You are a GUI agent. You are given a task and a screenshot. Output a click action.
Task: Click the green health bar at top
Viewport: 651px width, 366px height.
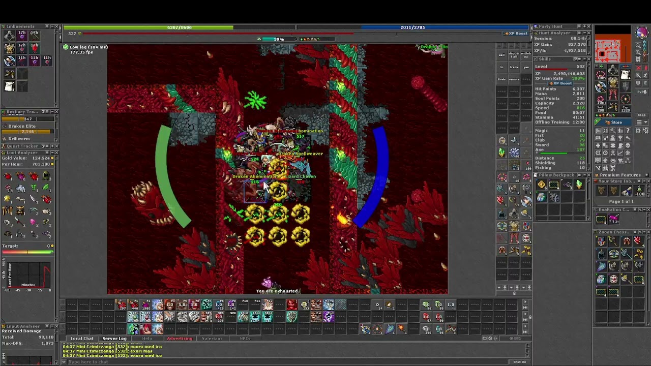(x=179, y=27)
